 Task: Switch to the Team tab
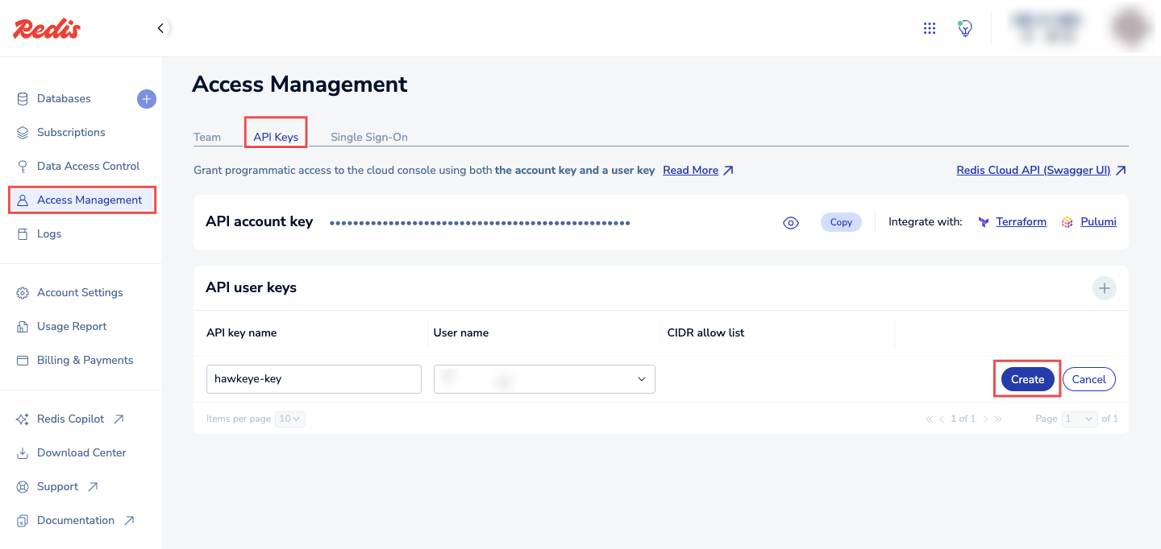tap(207, 137)
